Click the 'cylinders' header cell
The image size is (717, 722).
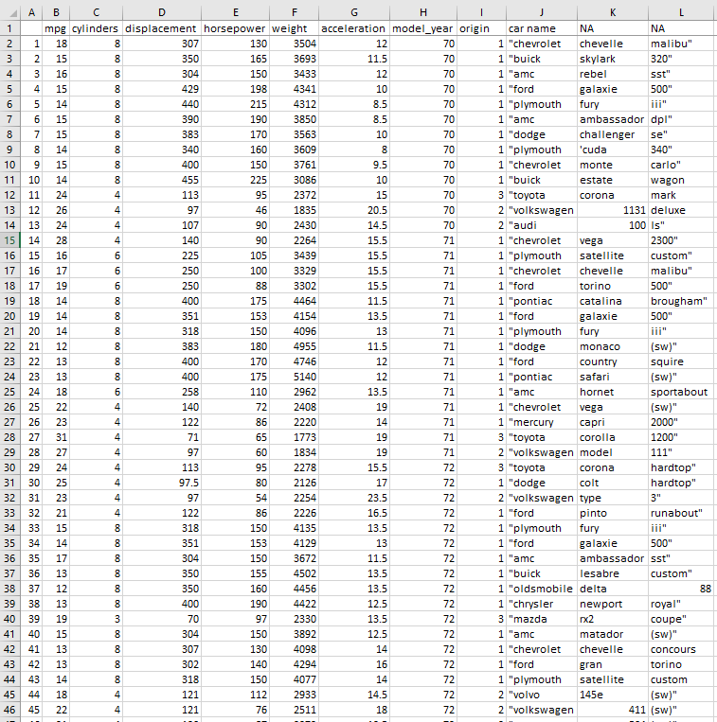pyautogui.click(x=96, y=28)
